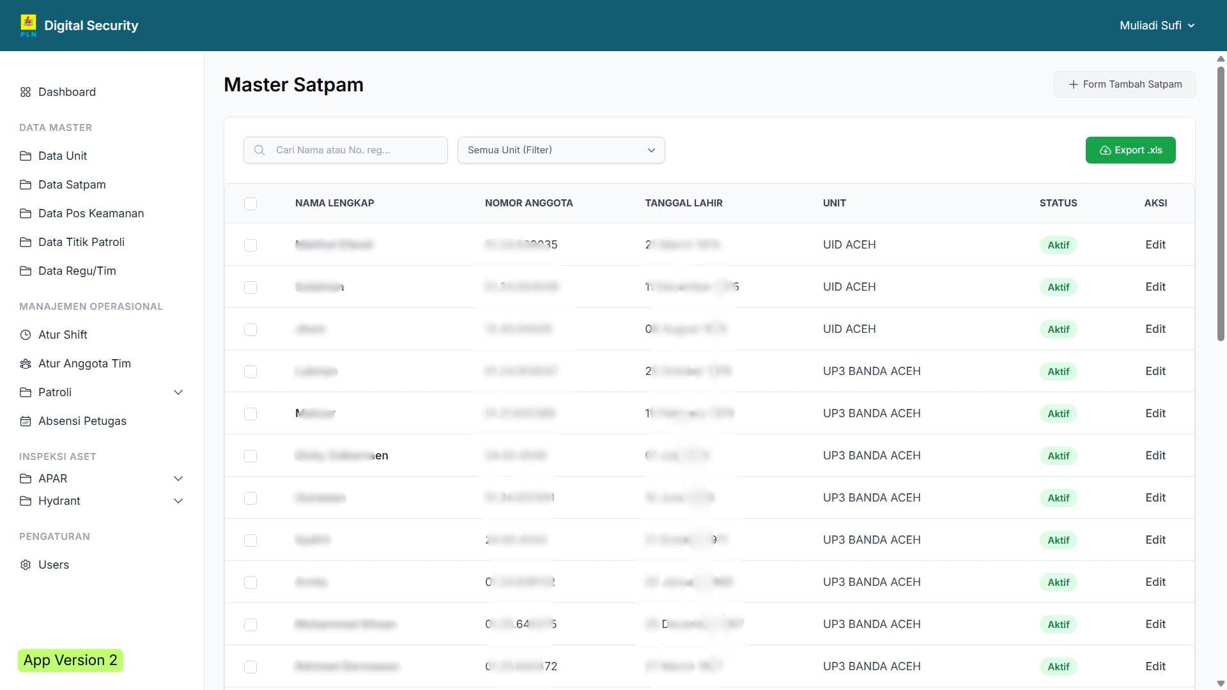
Task: Check the first UP3 BANDA ACEH row checkbox
Action: (x=251, y=372)
